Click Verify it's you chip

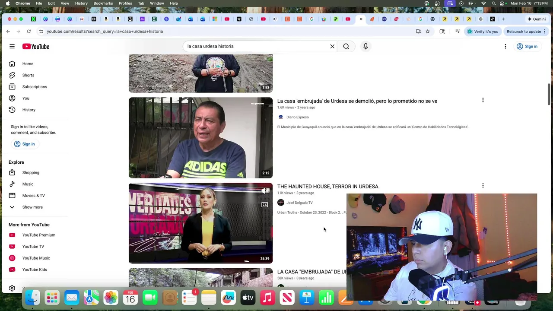[x=483, y=31]
